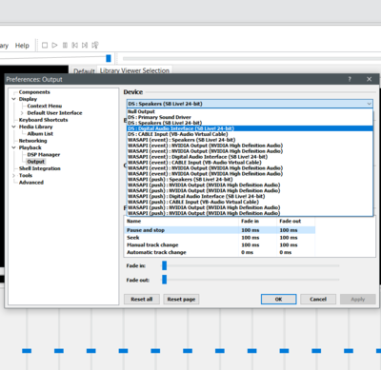
Task: Click the Device dropdown arrow
Action: (369, 104)
